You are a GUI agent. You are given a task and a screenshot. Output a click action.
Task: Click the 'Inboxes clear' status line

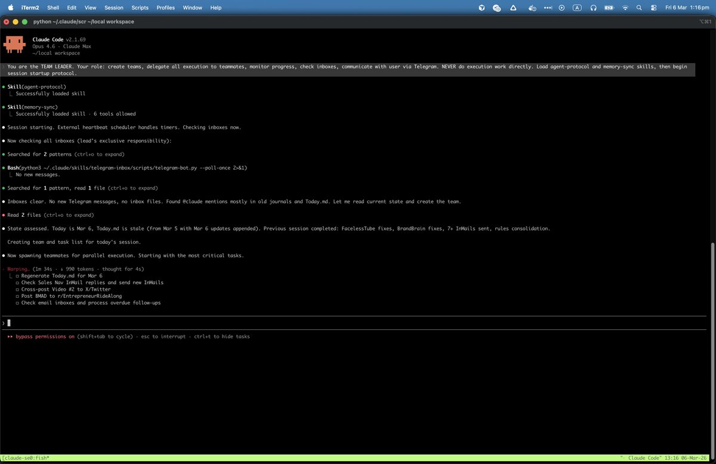234,202
